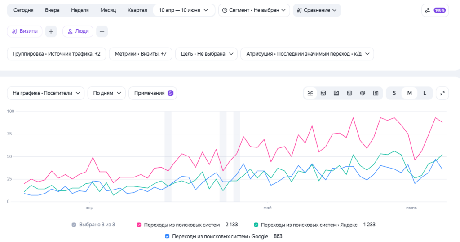Click the июнь axis label
The width and height of the screenshot is (460, 242).
point(411,208)
